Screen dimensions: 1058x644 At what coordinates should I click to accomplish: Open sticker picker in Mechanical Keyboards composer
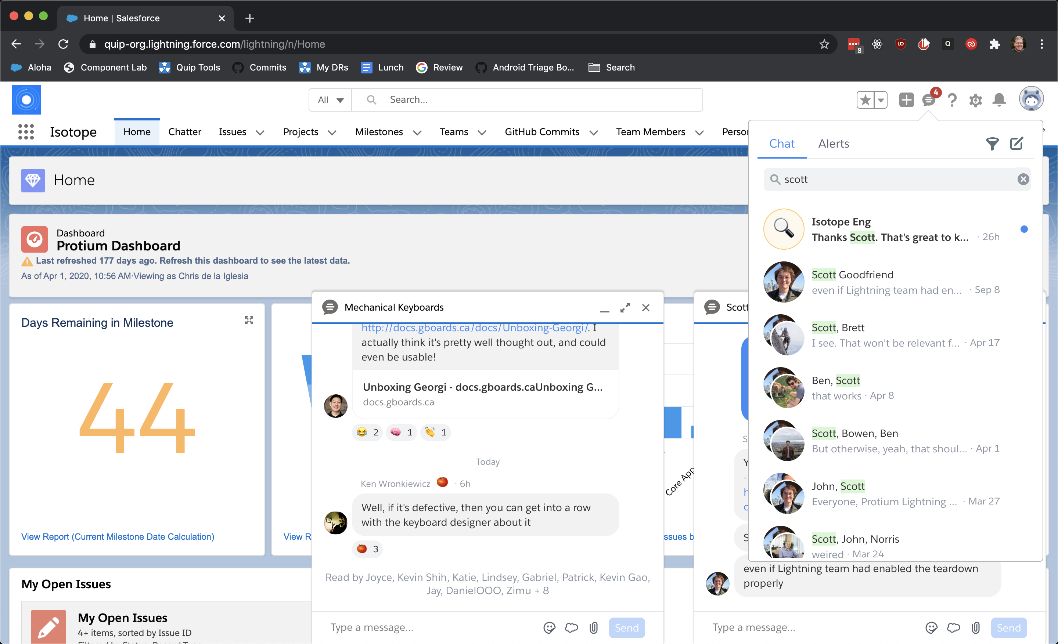pos(572,628)
